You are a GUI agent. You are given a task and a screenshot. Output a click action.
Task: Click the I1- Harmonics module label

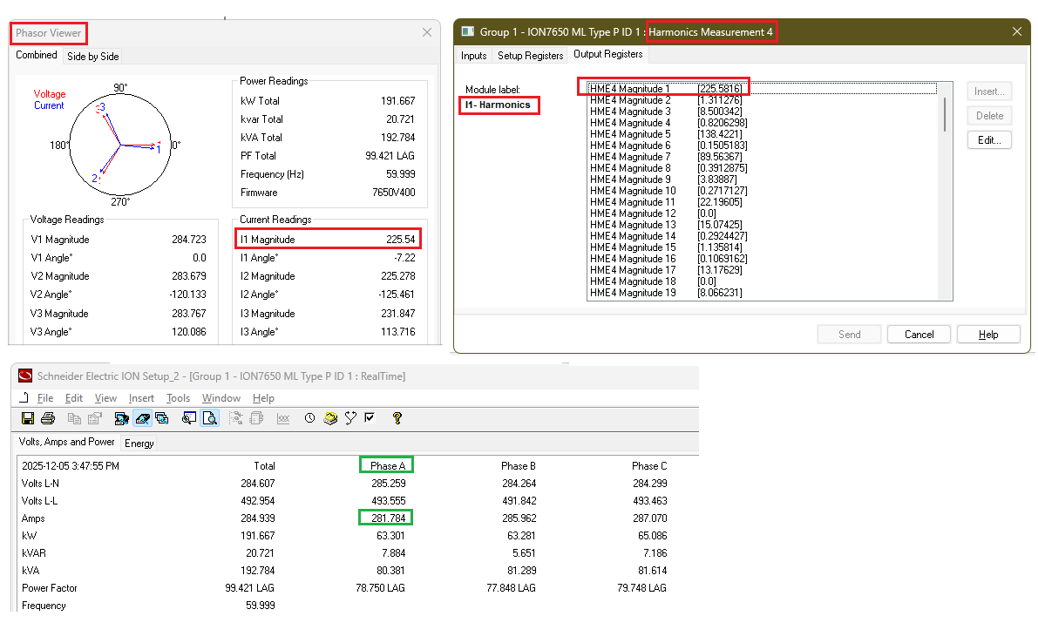498,105
